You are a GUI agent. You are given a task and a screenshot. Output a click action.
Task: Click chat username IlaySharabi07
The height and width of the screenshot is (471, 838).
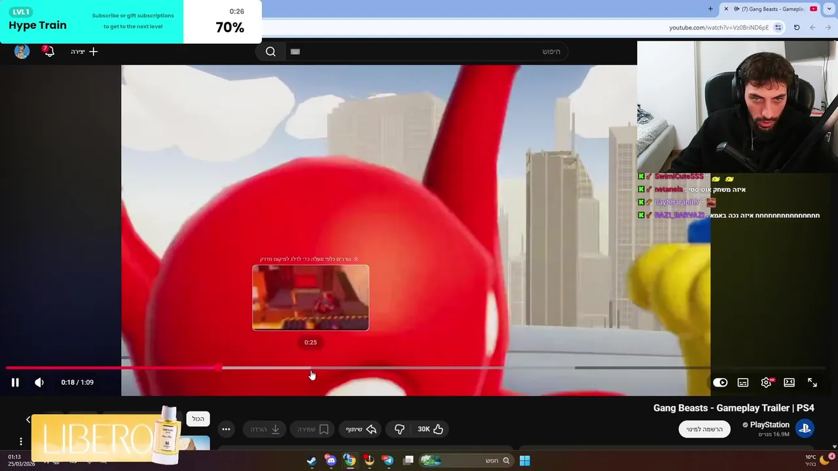point(677,203)
